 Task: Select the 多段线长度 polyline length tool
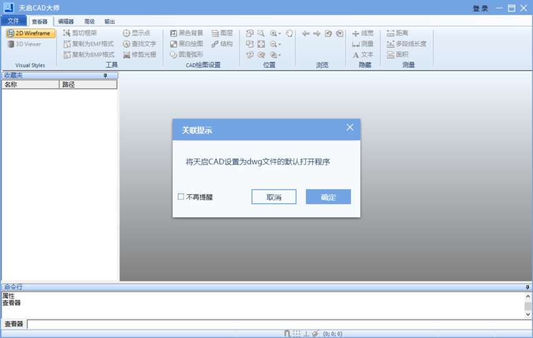click(406, 44)
